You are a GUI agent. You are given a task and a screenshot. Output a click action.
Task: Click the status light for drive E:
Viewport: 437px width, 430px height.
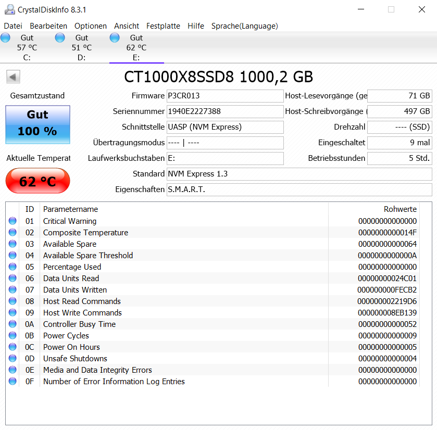(114, 37)
